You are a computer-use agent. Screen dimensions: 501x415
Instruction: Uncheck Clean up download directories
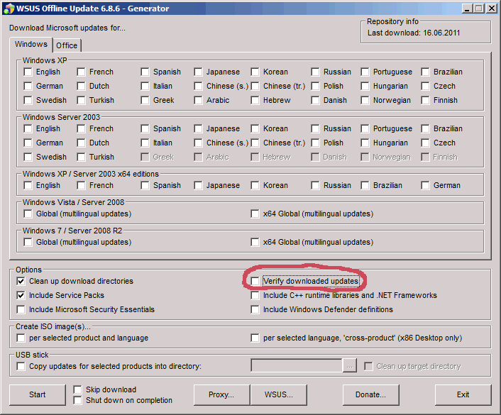point(21,282)
